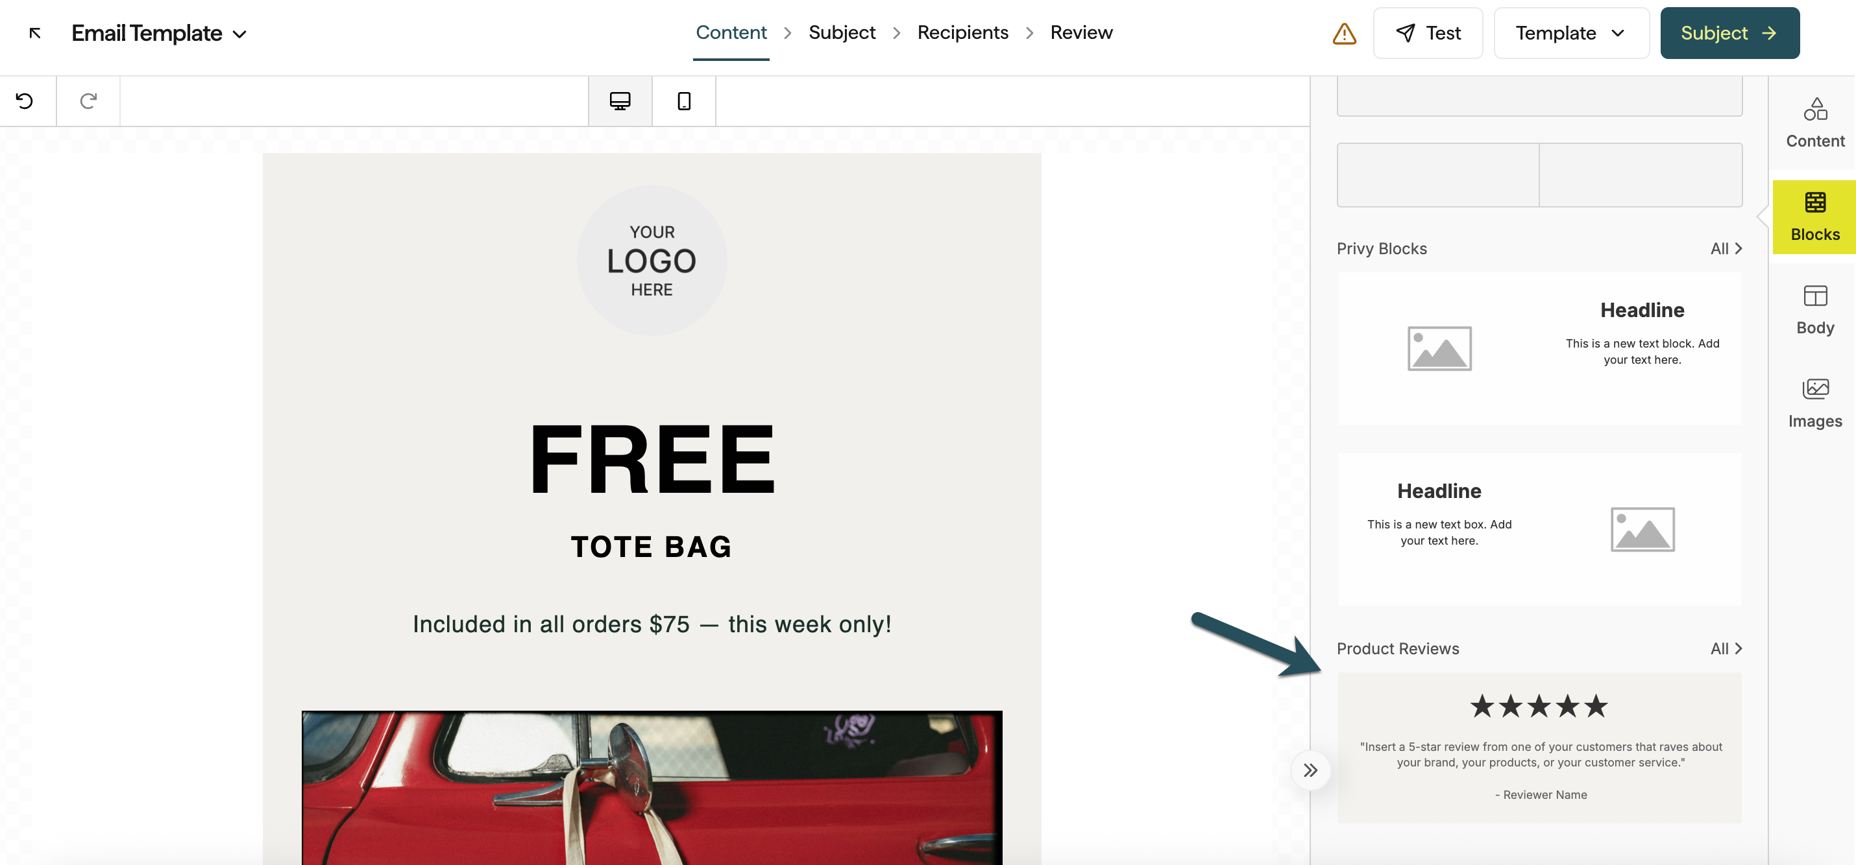Switch to mobile preview mode
This screenshot has width=1856, height=865.
click(x=683, y=101)
